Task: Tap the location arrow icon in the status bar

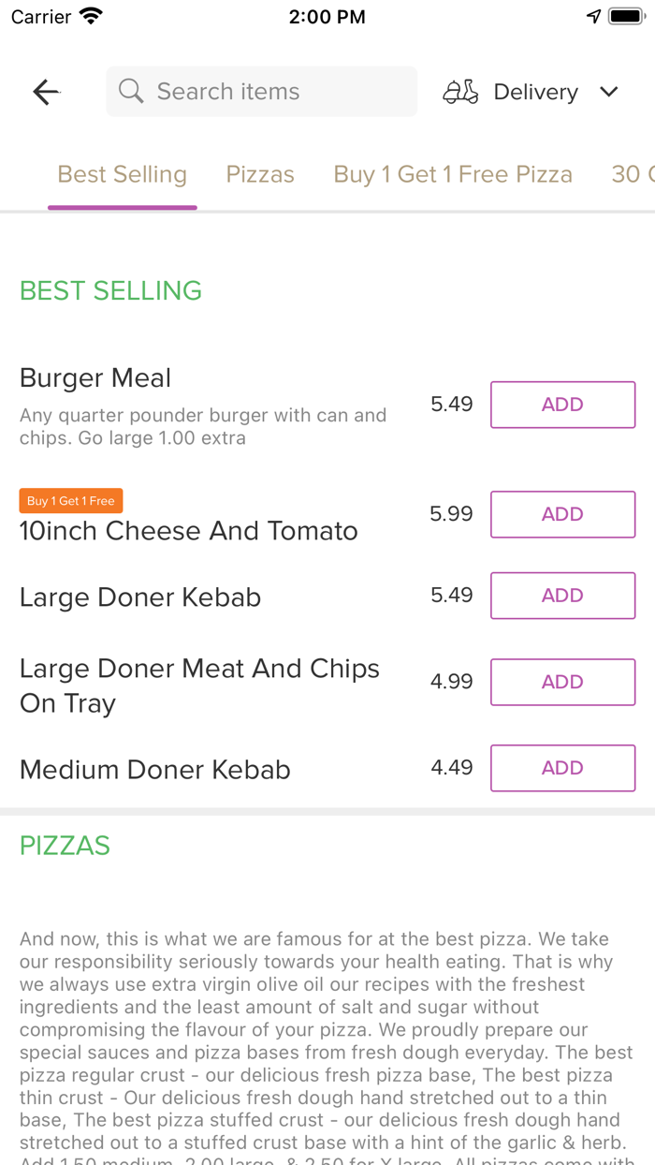Action: 592,15
